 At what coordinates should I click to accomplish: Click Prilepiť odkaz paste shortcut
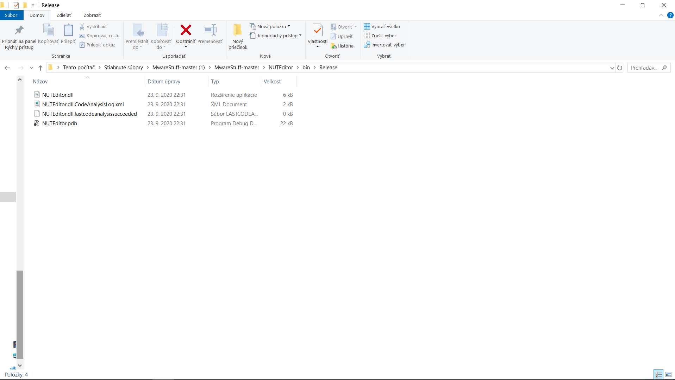click(98, 45)
